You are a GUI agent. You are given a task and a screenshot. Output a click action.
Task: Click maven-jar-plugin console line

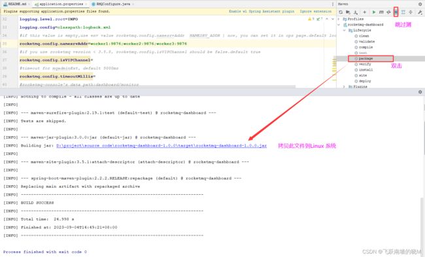click(x=99, y=137)
